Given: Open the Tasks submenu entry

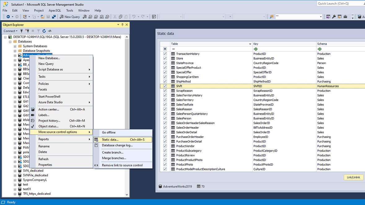Looking at the screenshot, I should click(62, 76).
